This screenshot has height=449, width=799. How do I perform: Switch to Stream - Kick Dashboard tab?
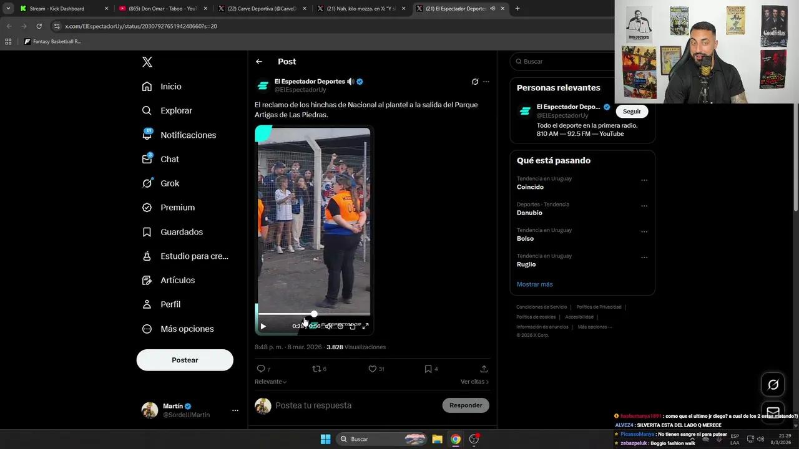click(64, 9)
